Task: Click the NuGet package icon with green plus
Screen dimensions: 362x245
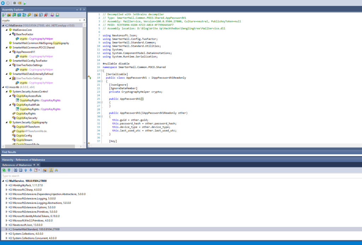Action: (x=24, y=15)
